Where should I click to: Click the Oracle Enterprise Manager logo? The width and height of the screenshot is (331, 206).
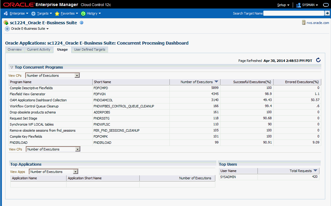(57, 5)
